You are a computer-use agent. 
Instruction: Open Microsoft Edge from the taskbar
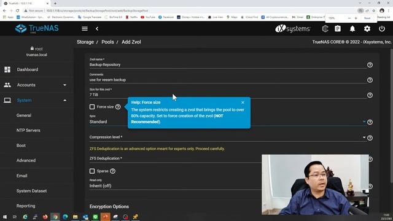pyautogui.click(x=65, y=217)
